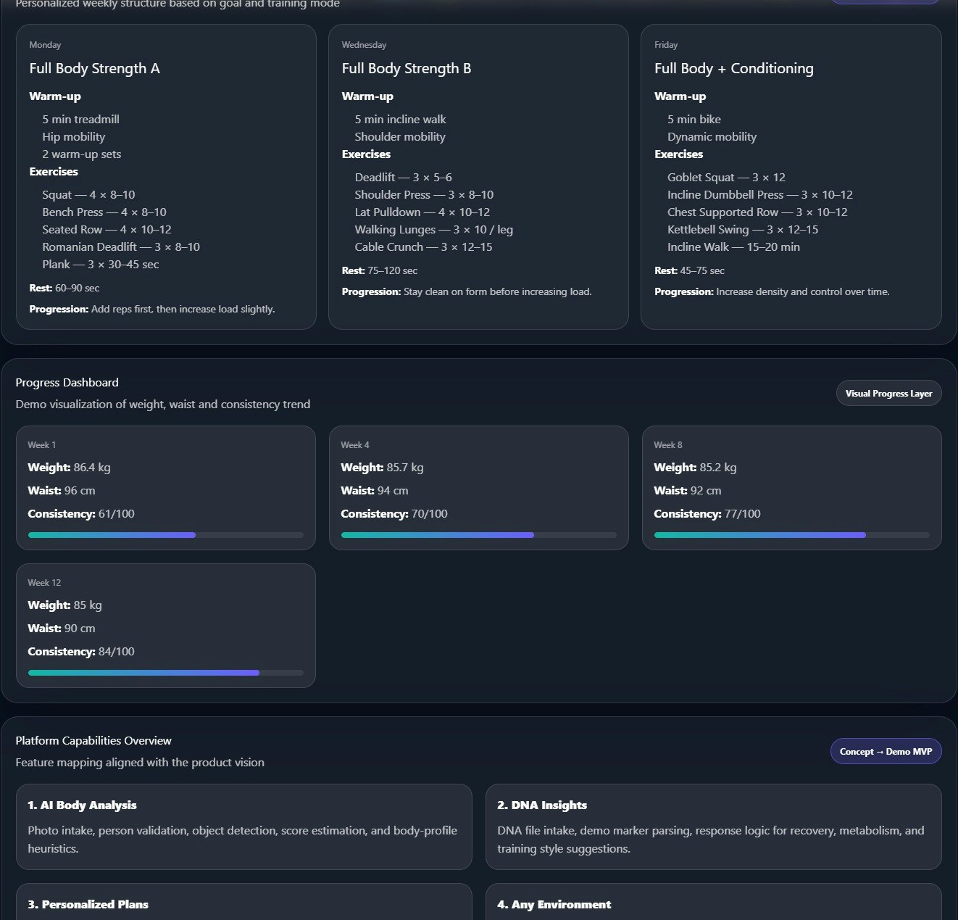Click the Visual Progress Layer button

click(x=888, y=393)
